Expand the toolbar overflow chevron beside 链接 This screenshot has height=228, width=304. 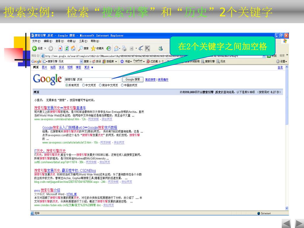(x=287, y=55)
